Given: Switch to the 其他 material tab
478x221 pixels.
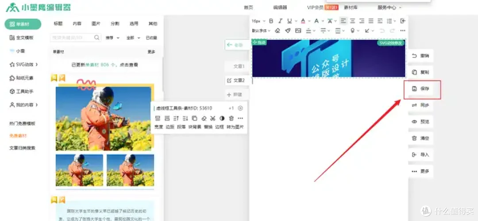Looking at the screenshot, I should [153, 23].
